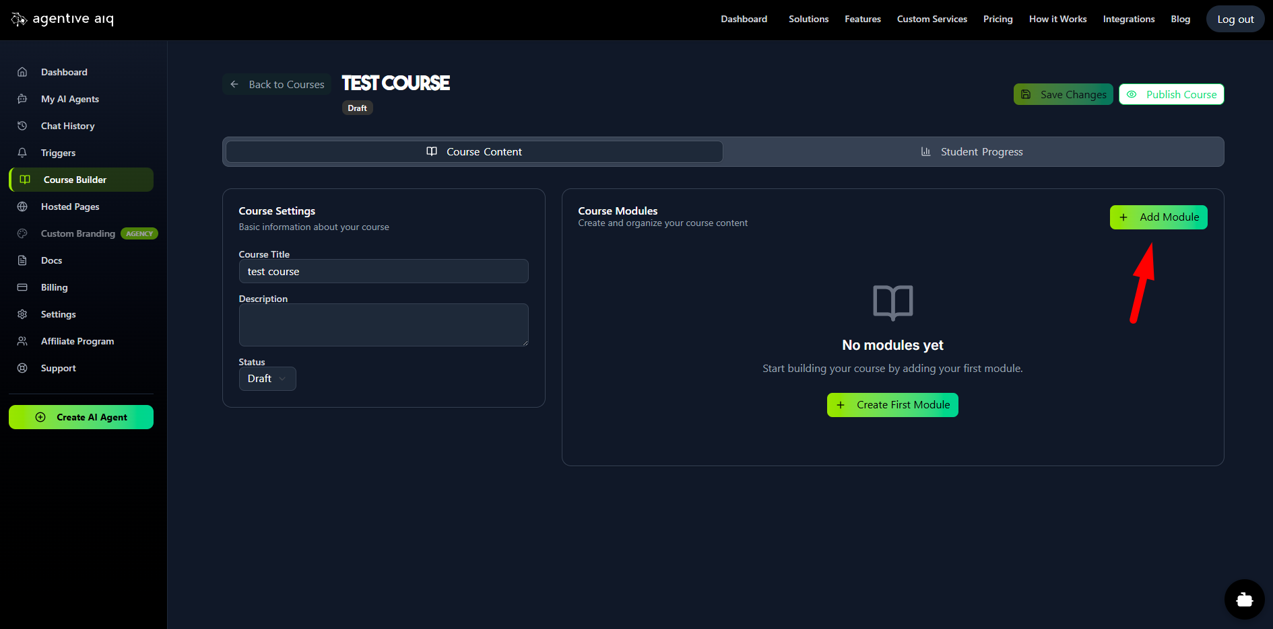The height and width of the screenshot is (629, 1273).
Task: Publish the course with Publish Course button
Action: pyautogui.click(x=1171, y=95)
